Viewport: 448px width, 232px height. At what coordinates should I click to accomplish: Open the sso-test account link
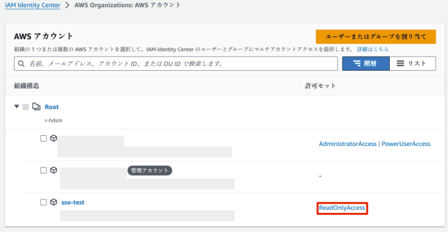pyautogui.click(x=73, y=202)
